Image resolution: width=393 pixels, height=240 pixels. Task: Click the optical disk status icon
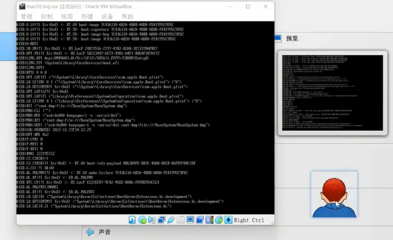[x=142, y=220]
